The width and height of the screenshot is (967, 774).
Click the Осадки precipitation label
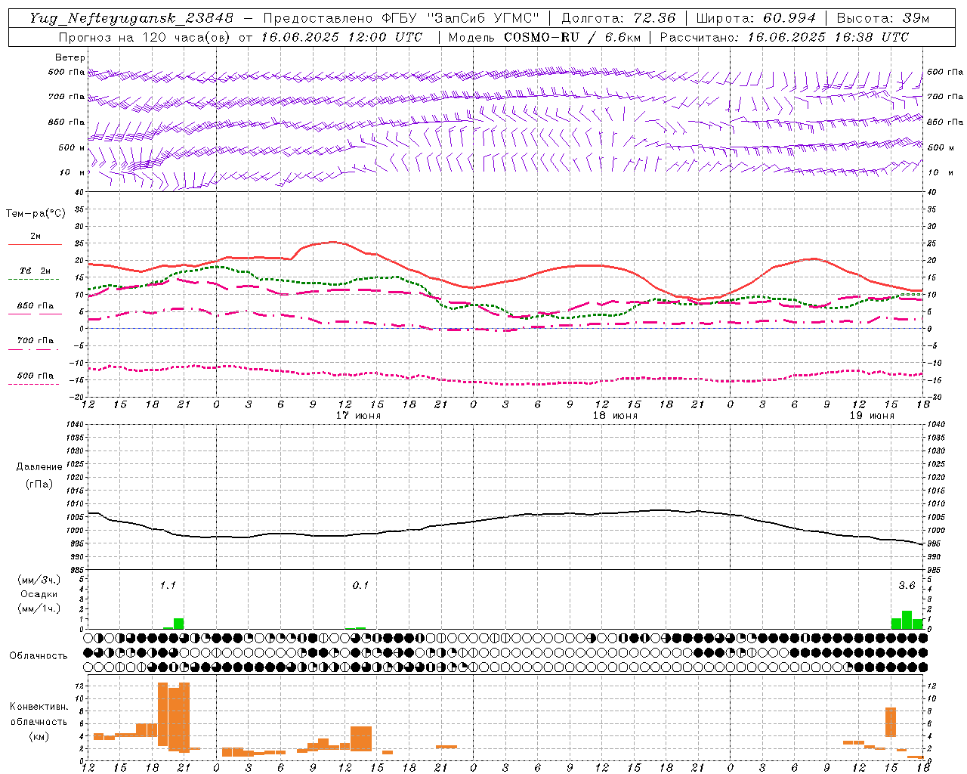[x=39, y=594]
